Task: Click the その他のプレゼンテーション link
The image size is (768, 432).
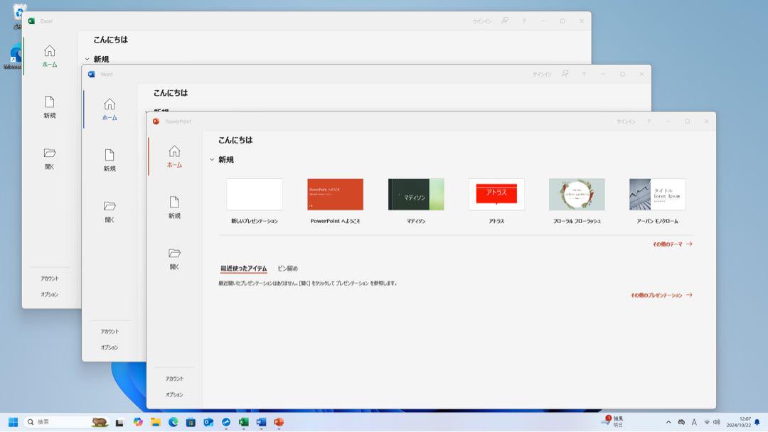Action: pos(661,295)
